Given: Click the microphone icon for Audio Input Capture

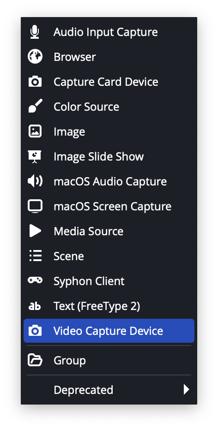Looking at the screenshot, I should (35, 32).
